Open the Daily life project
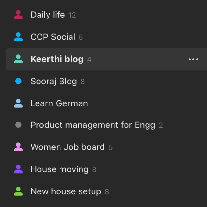207x207 pixels. coord(48,15)
